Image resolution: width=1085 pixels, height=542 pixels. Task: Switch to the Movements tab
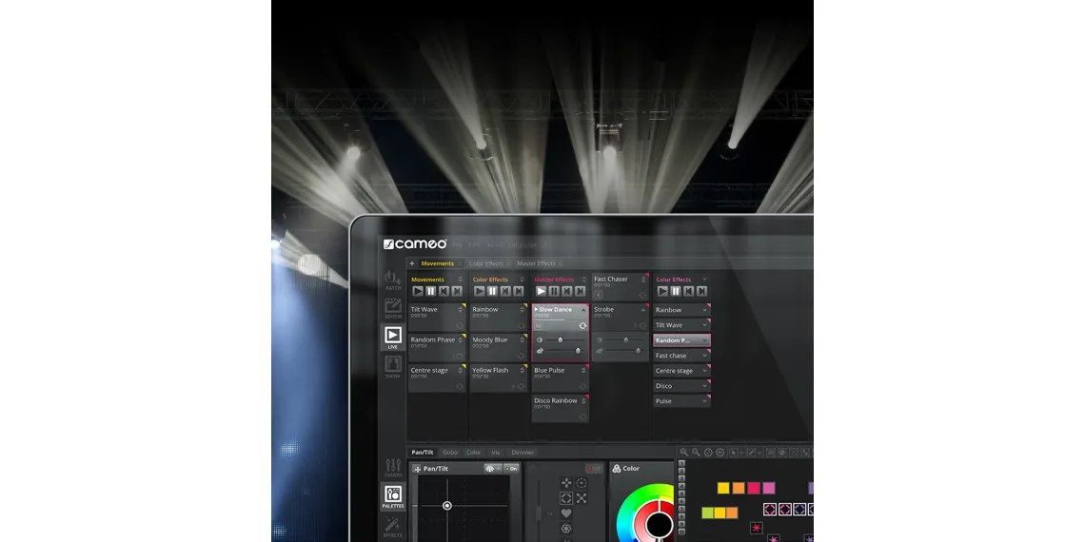437,263
